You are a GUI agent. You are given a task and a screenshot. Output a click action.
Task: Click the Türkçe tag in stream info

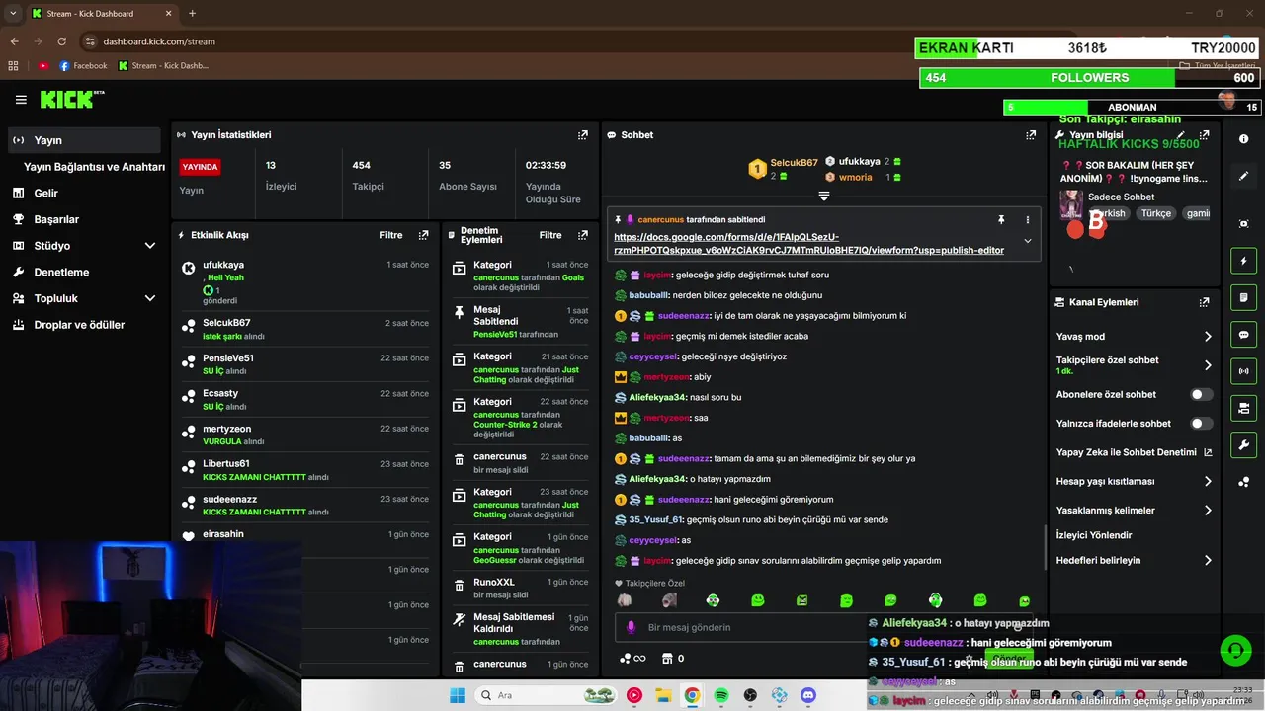[x=1155, y=213]
